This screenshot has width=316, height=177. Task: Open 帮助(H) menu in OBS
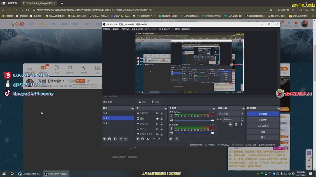[186, 29]
